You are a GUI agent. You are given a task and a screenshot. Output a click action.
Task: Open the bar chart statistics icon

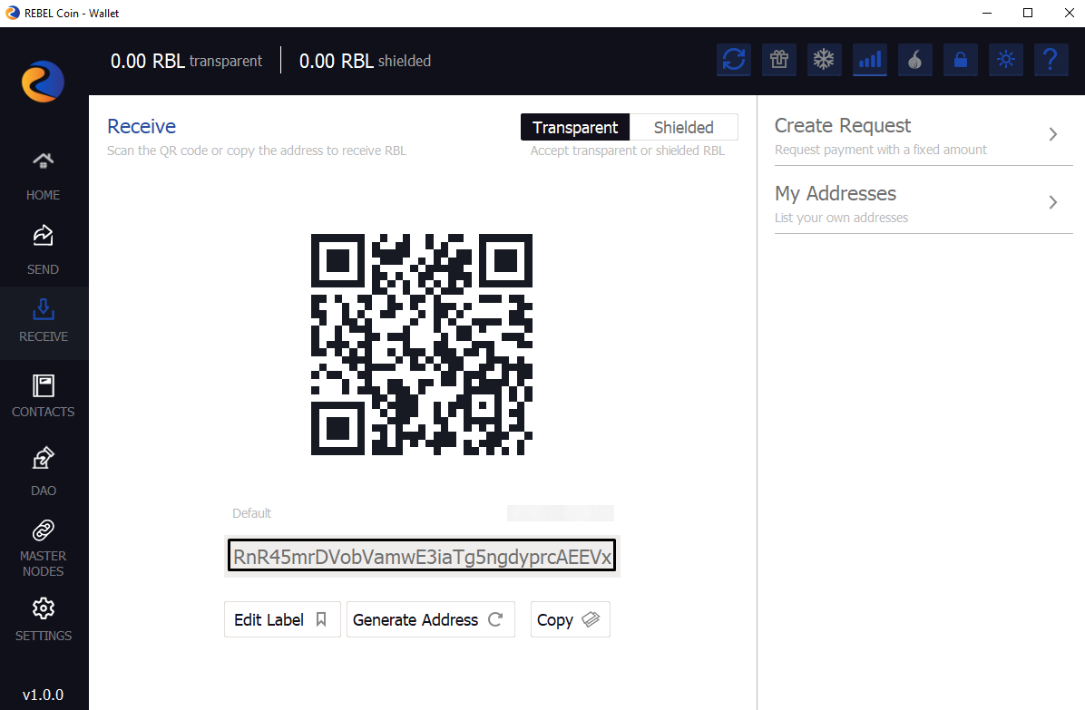click(x=870, y=60)
